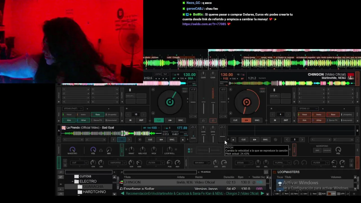361x203 pixels.
Task: Collapse the ELECTRO folder tree node
Action: click(x=72, y=182)
